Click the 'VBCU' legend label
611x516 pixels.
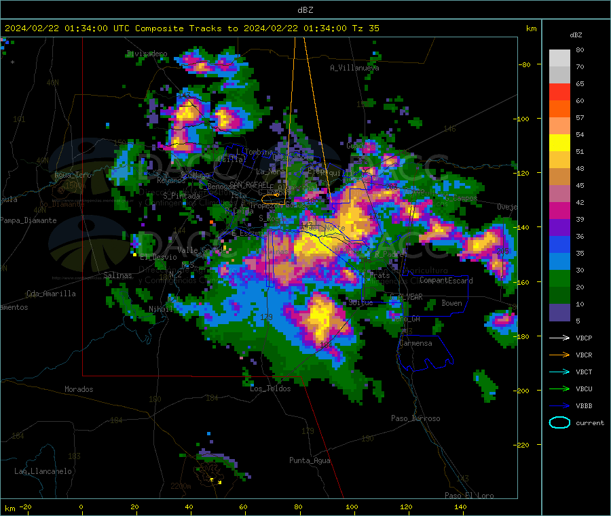pos(584,389)
